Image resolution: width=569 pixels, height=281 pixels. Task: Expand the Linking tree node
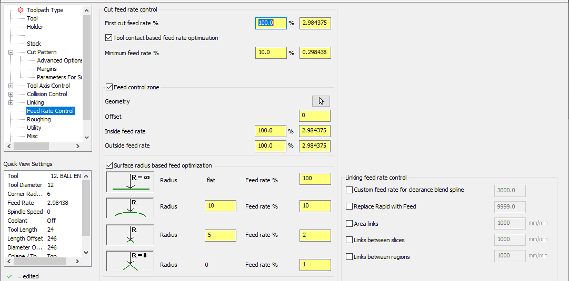pyautogui.click(x=11, y=102)
